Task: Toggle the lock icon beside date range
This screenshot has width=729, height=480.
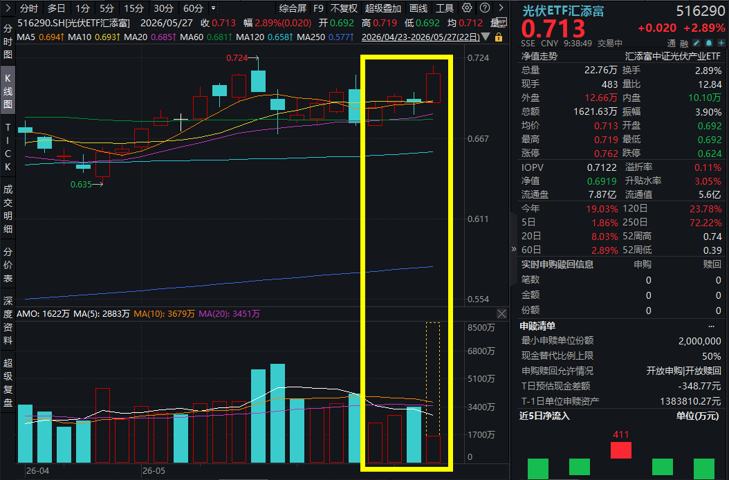Action: (499, 37)
